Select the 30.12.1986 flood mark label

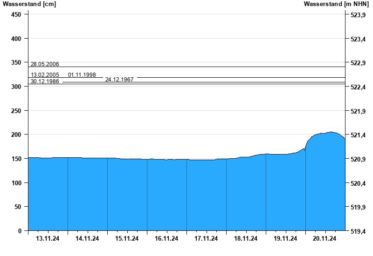point(45,81)
